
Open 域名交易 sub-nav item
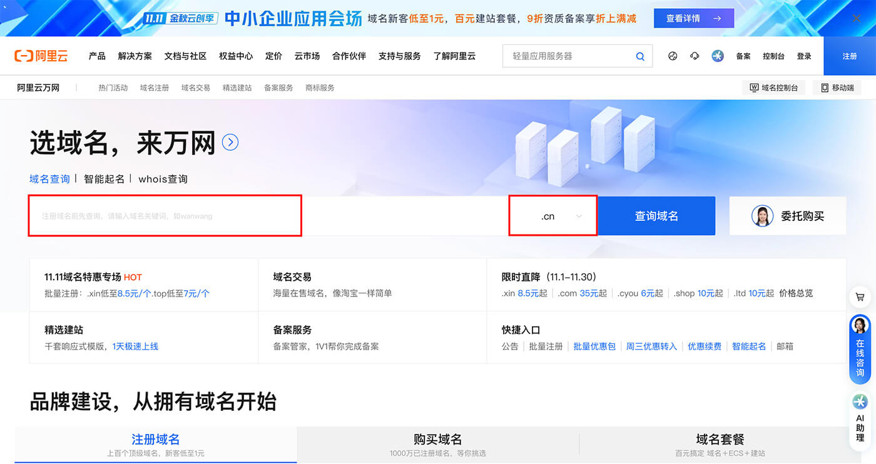click(196, 88)
